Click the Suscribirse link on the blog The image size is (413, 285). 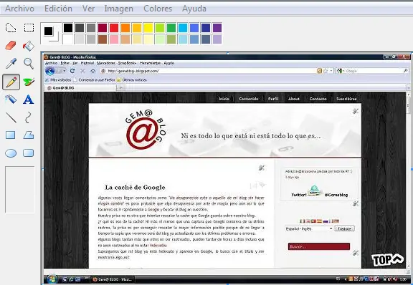(x=346, y=99)
